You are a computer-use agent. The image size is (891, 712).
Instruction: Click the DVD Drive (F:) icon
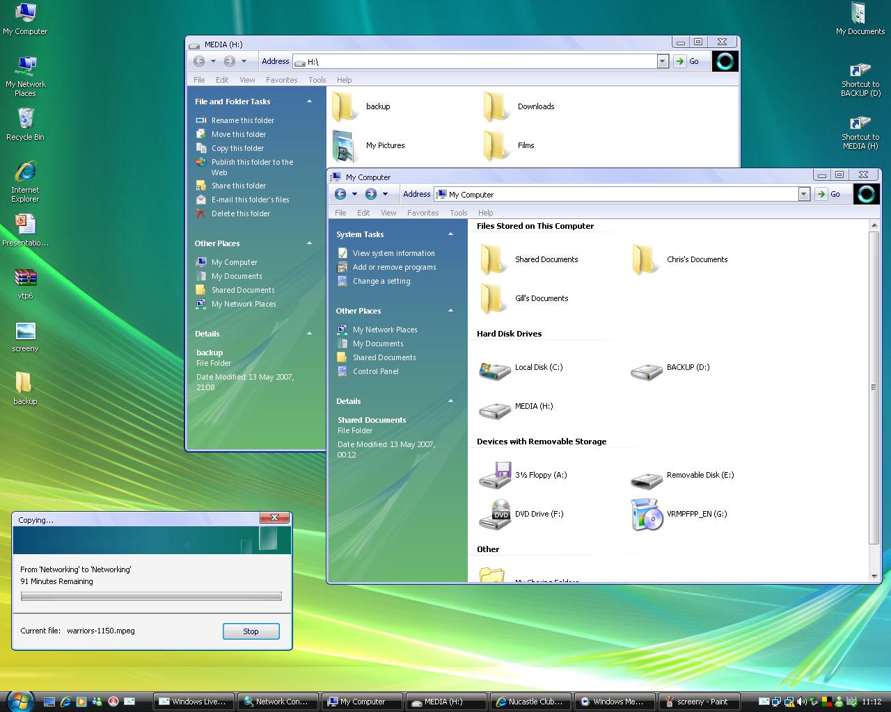[x=495, y=515]
